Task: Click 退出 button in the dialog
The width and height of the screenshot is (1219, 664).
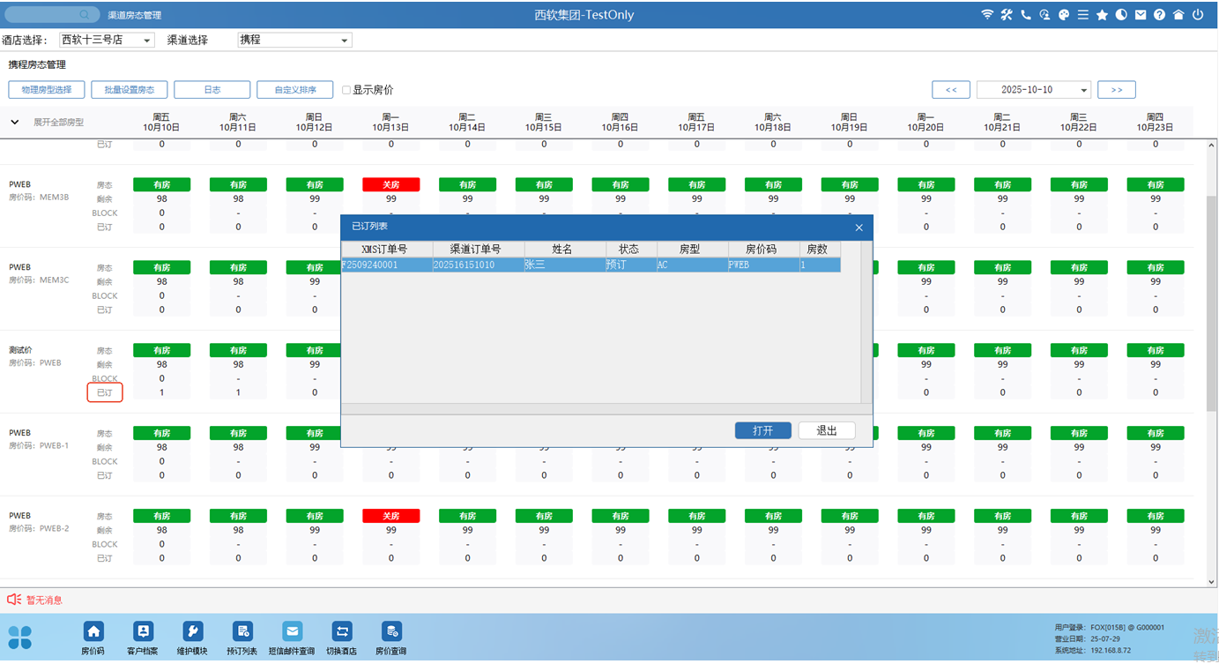Action: coord(827,430)
